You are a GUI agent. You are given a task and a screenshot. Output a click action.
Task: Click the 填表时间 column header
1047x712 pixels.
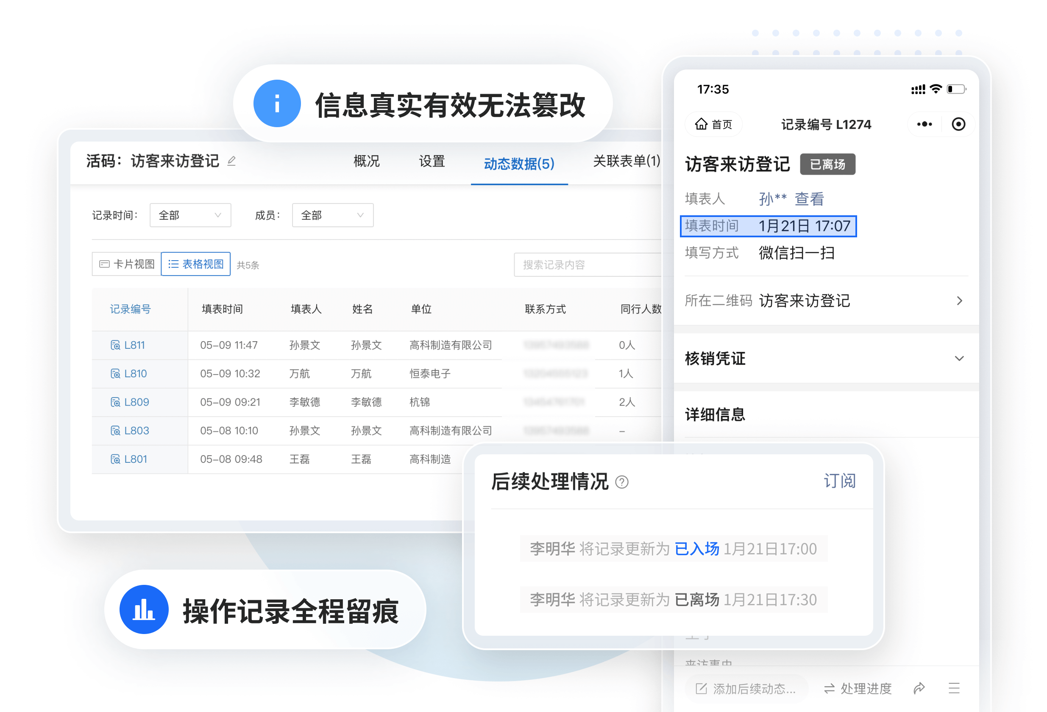point(222,309)
